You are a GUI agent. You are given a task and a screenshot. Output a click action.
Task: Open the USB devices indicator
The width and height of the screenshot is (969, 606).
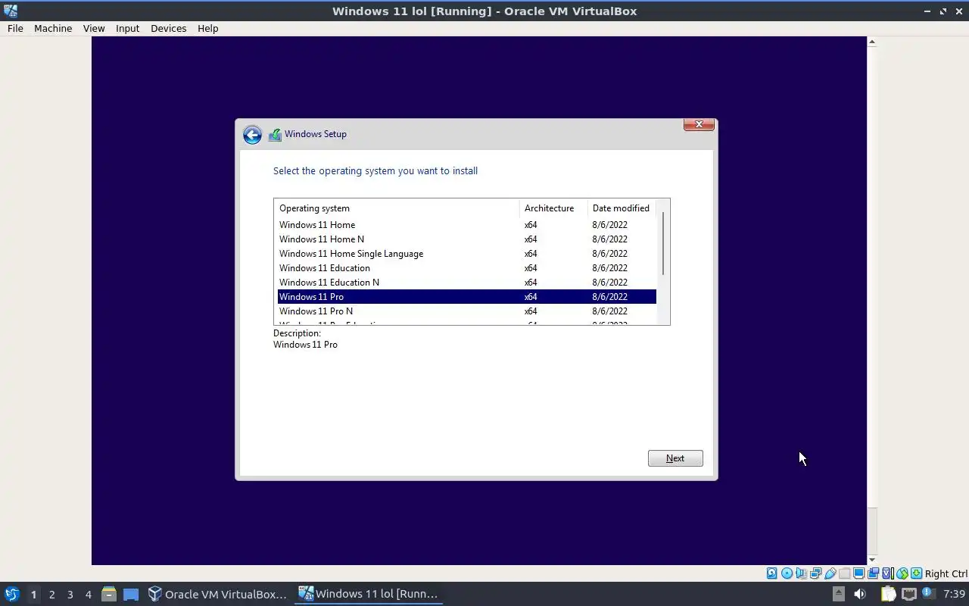(x=830, y=573)
